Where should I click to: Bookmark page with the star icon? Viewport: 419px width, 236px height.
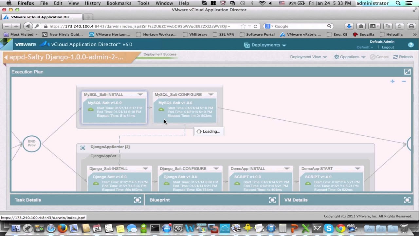pos(243,26)
